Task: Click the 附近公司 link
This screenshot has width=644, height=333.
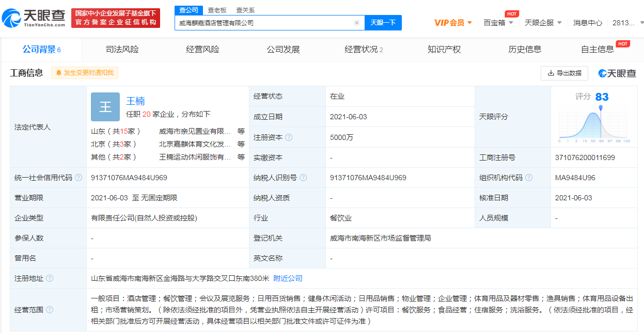Action: coord(288,278)
